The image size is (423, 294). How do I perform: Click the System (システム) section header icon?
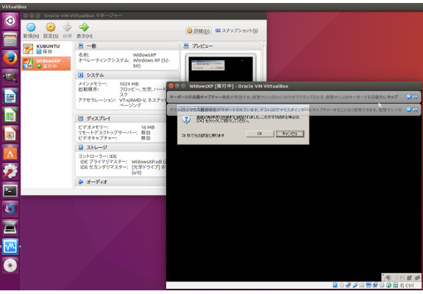point(80,75)
